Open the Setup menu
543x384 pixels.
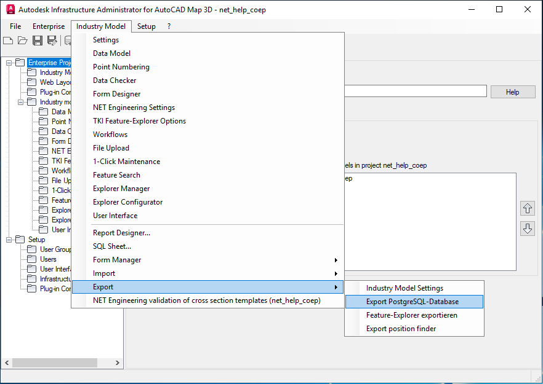point(146,26)
